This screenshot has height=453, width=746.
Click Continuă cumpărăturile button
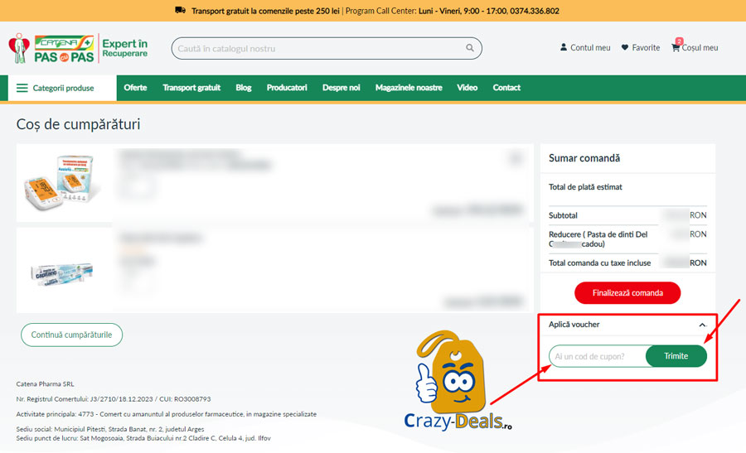(71, 335)
